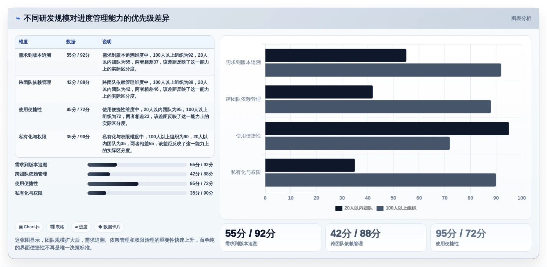Click the 使用便捷性 dark bar at 95
This screenshot has height=267, width=547.
coord(387,129)
